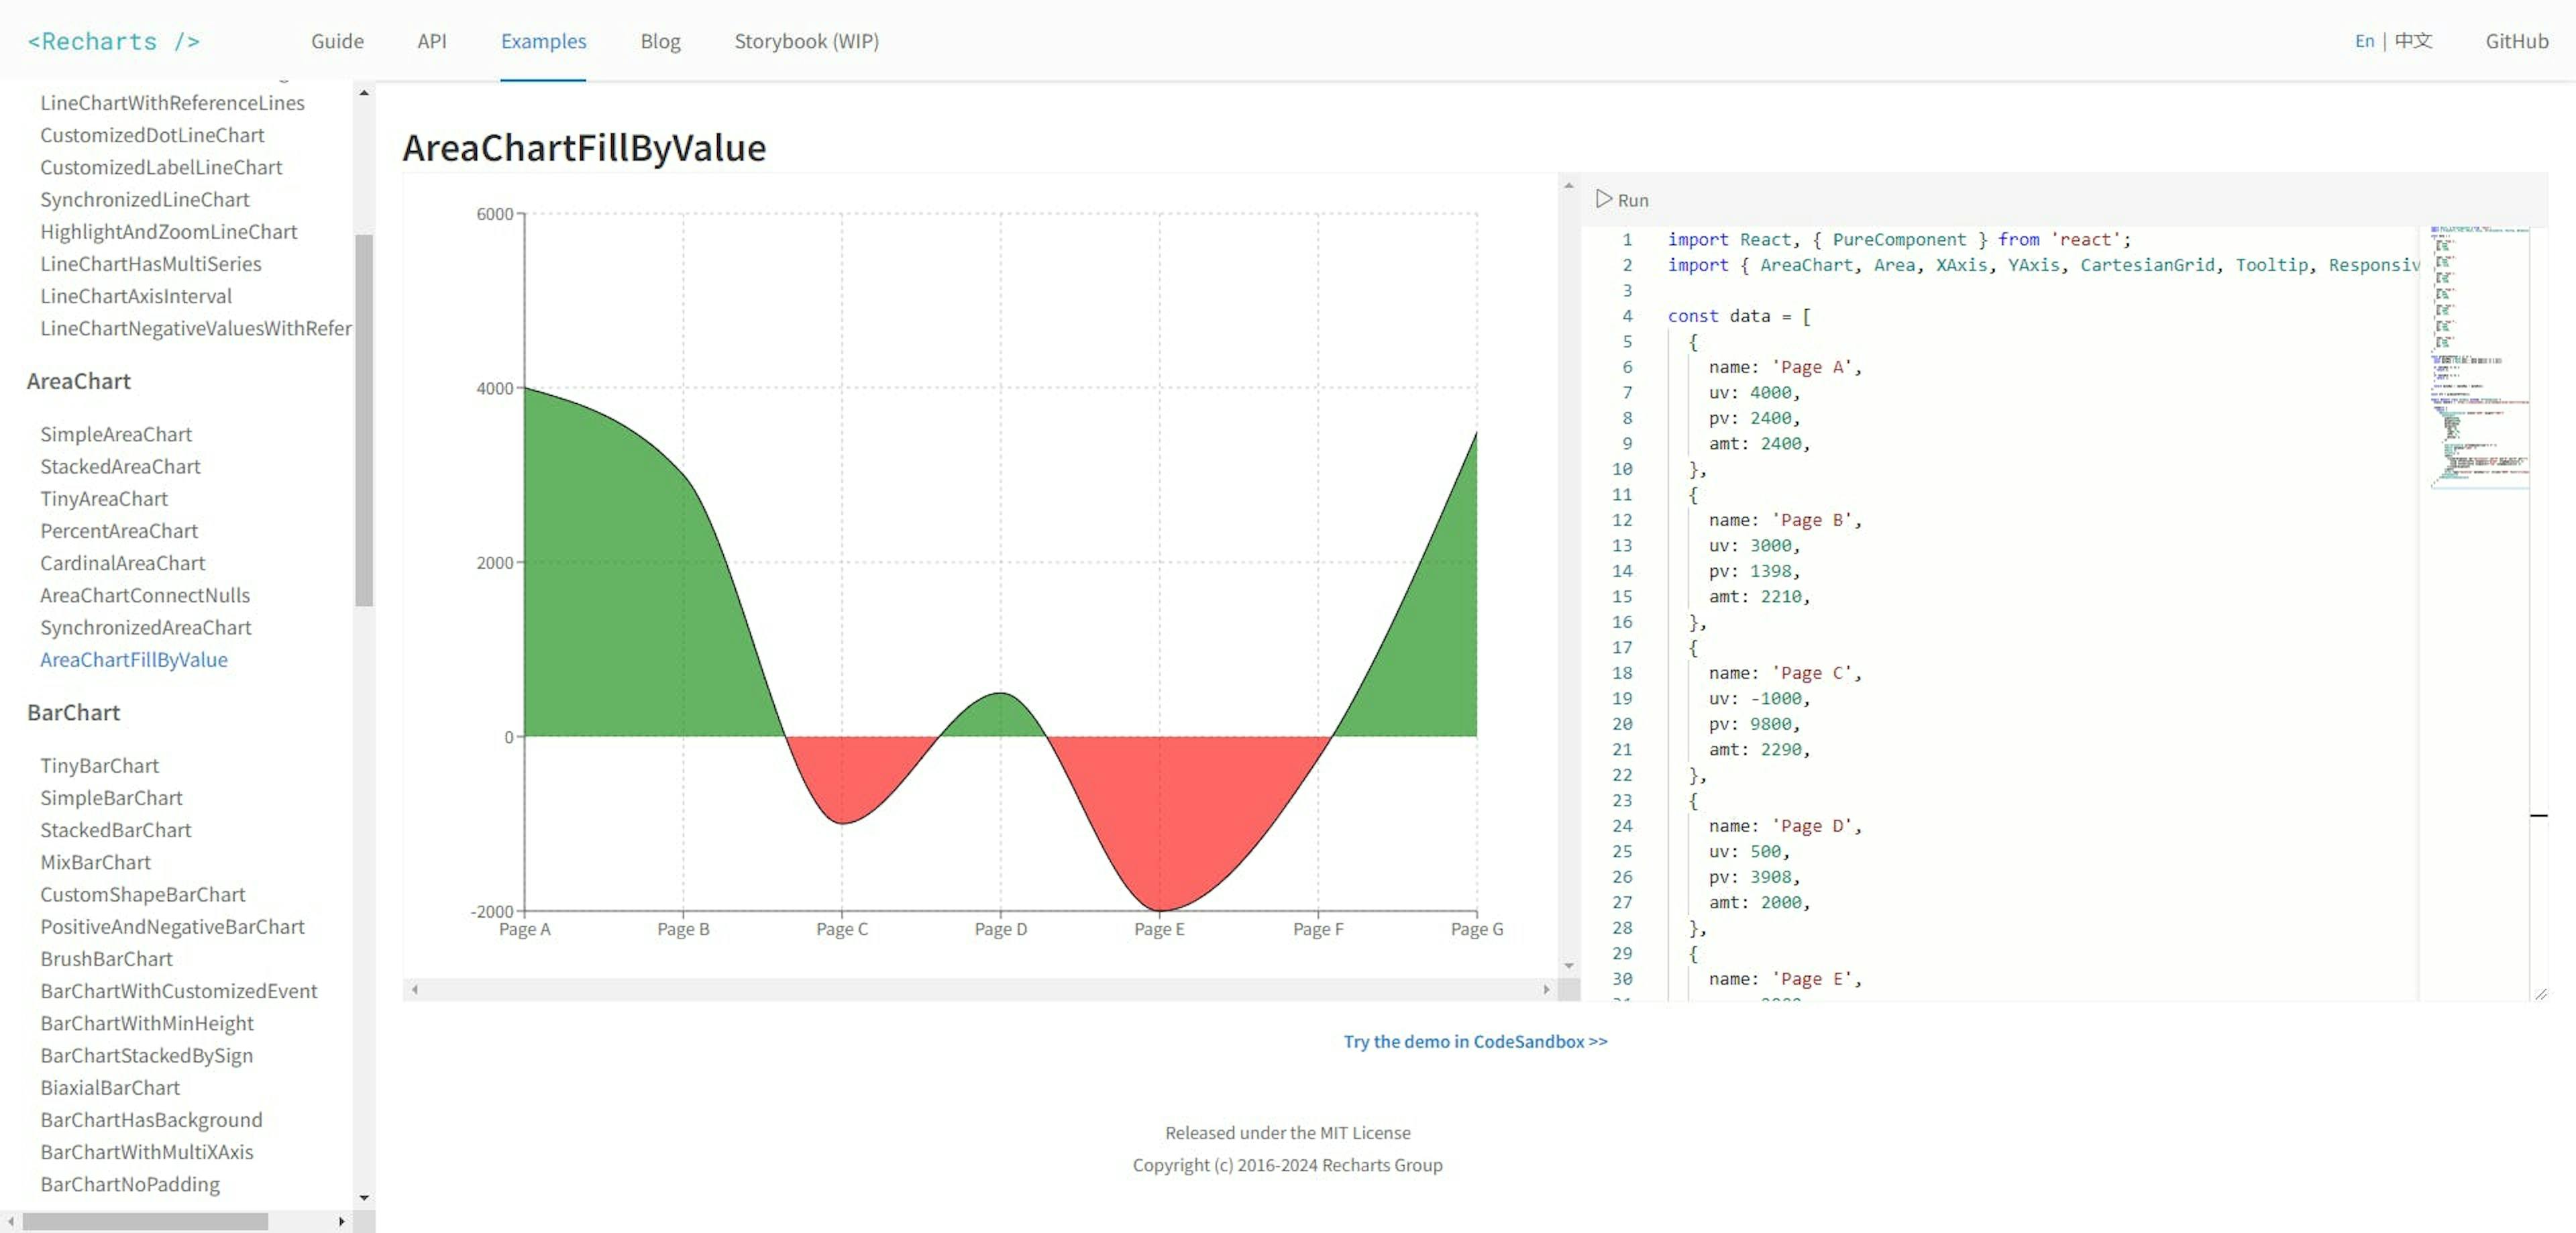Open the GitHub link
The width and height of the screenshot is (2576, 1233).
(x=2516, y=41)
